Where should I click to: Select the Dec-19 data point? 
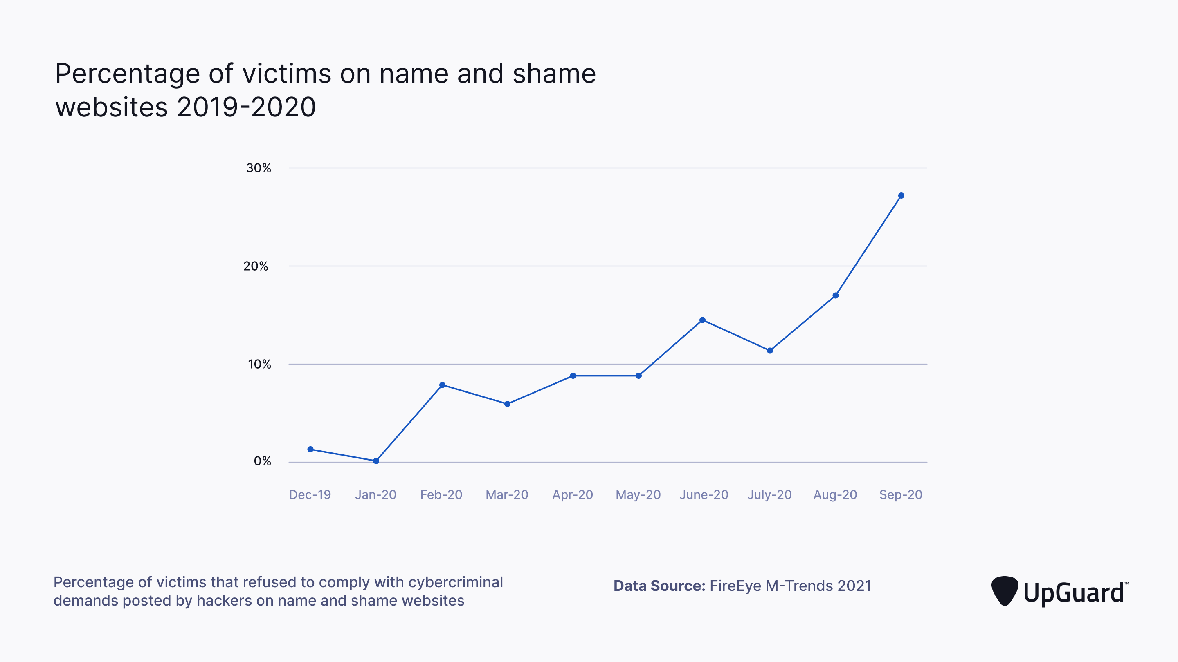[310, 449]
